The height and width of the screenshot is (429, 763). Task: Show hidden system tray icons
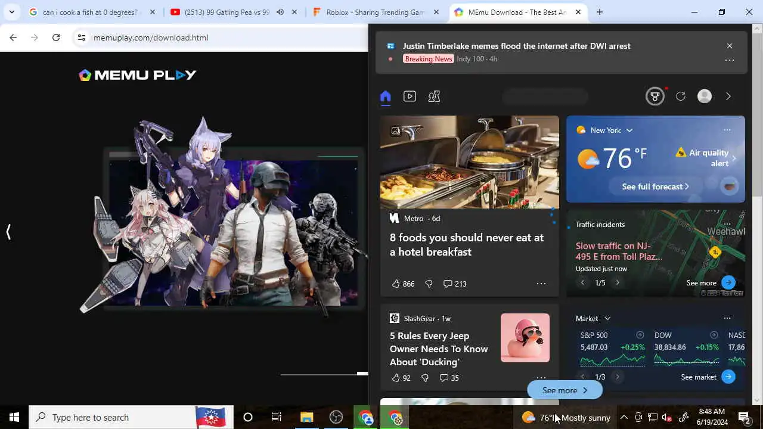coord(624,417)
